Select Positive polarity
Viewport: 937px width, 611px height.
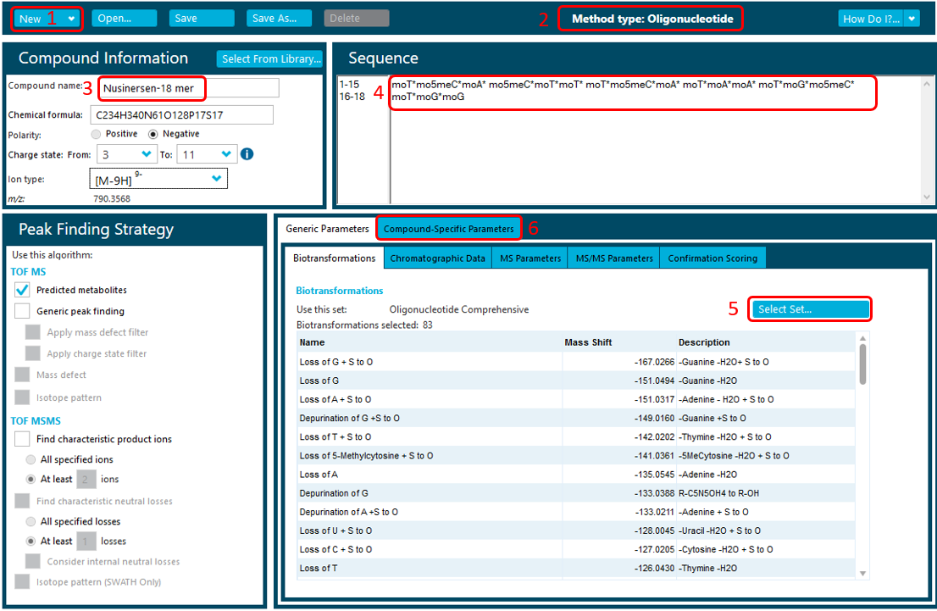click(x=96, y=134)
